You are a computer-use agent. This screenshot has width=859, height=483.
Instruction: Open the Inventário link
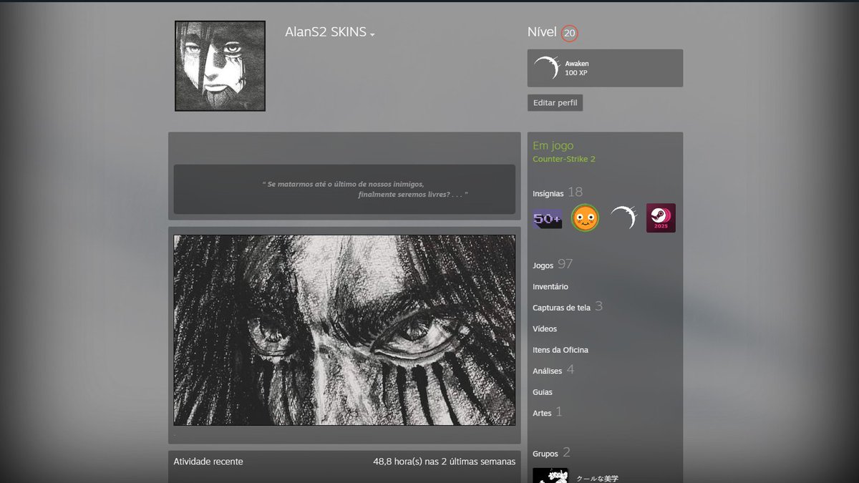pos(550,287)
